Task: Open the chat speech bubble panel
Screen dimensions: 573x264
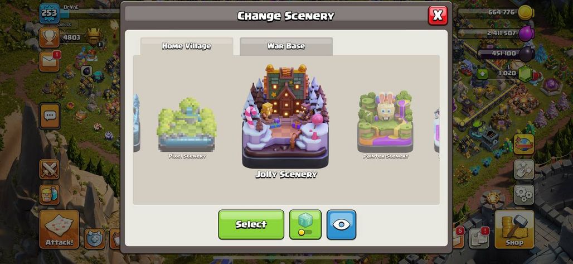Action: [50, 116]
